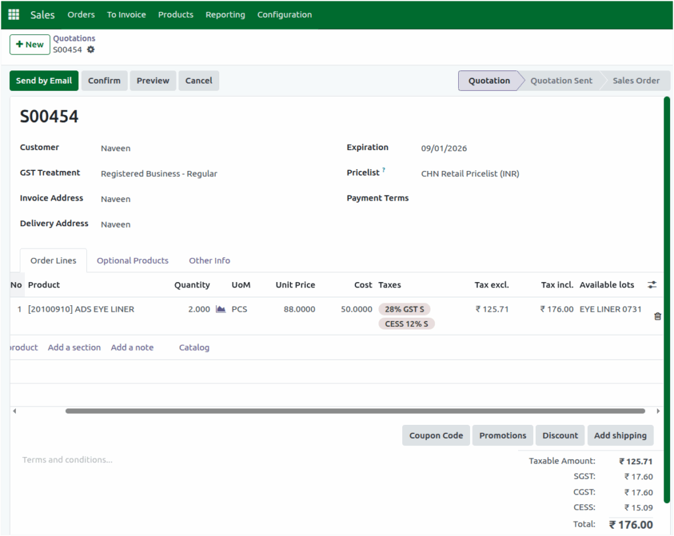
Task: Open the optional columns selector on order lines
Action: coord(652,285)
